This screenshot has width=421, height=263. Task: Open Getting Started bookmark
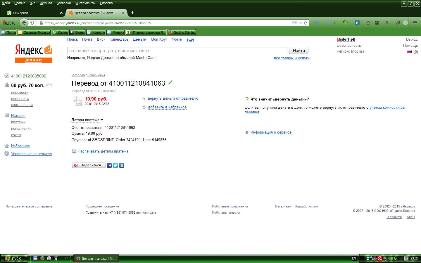pyautogui.click(x=182, y=32)
